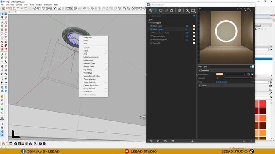This screenshot has width=275, height=154.
Task: Open the Units dropdown
Action: coord(235,82)
